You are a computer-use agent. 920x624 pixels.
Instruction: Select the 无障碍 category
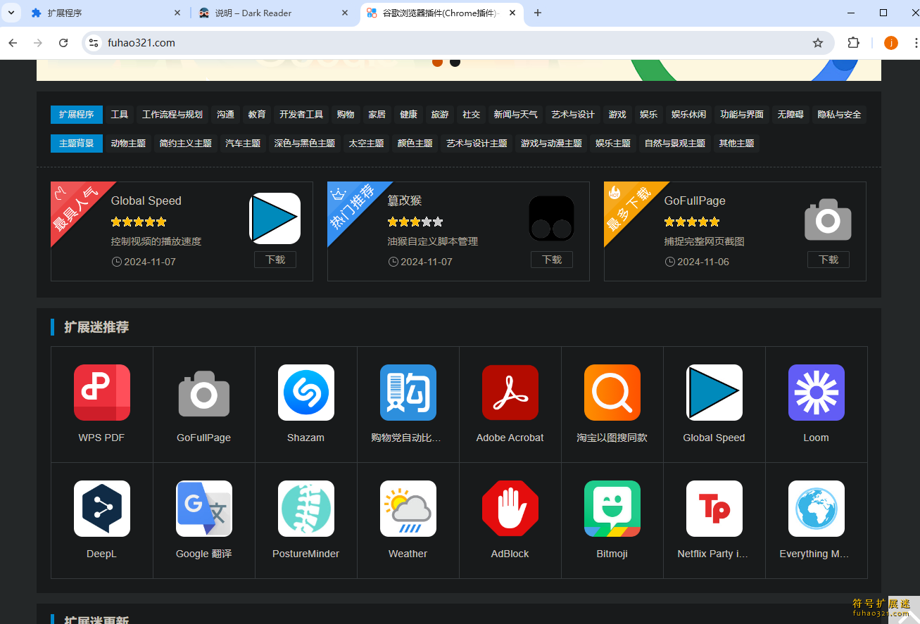tap(790, 115)
